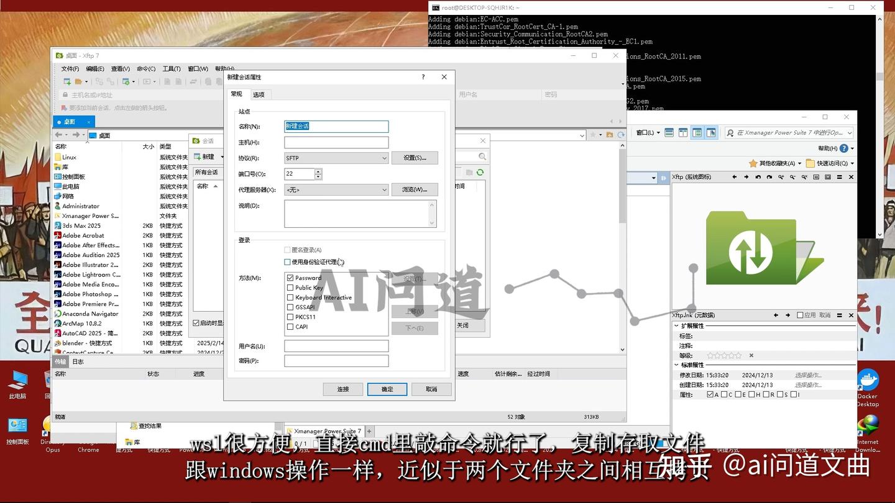
Task: Toggle the A attribute checkbox in metadata pane
Action: point(710,395)
